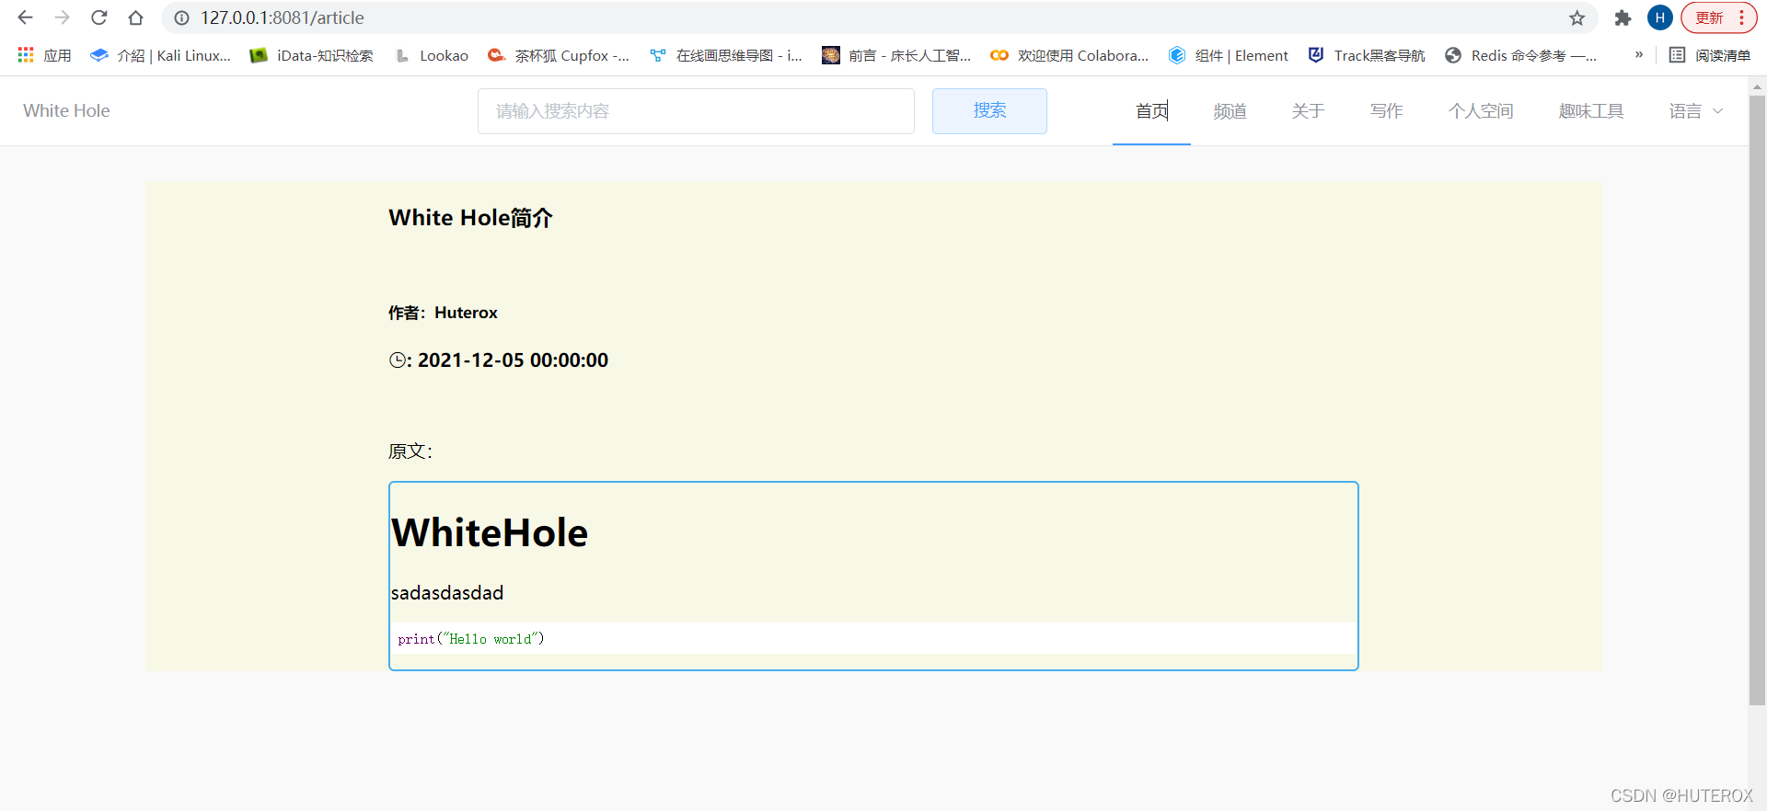The height and width of the screenshot is (811, 1767).
Task: View site information icon in address bar
Action: (x=182, y=17)
